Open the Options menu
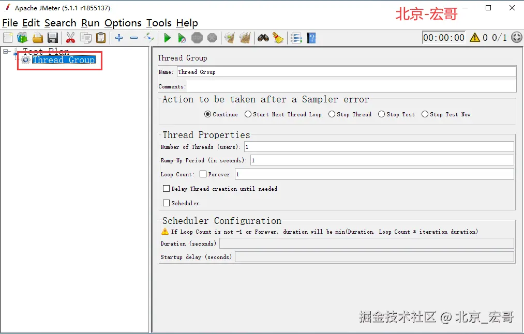524x334 pixels. [123, 23]
